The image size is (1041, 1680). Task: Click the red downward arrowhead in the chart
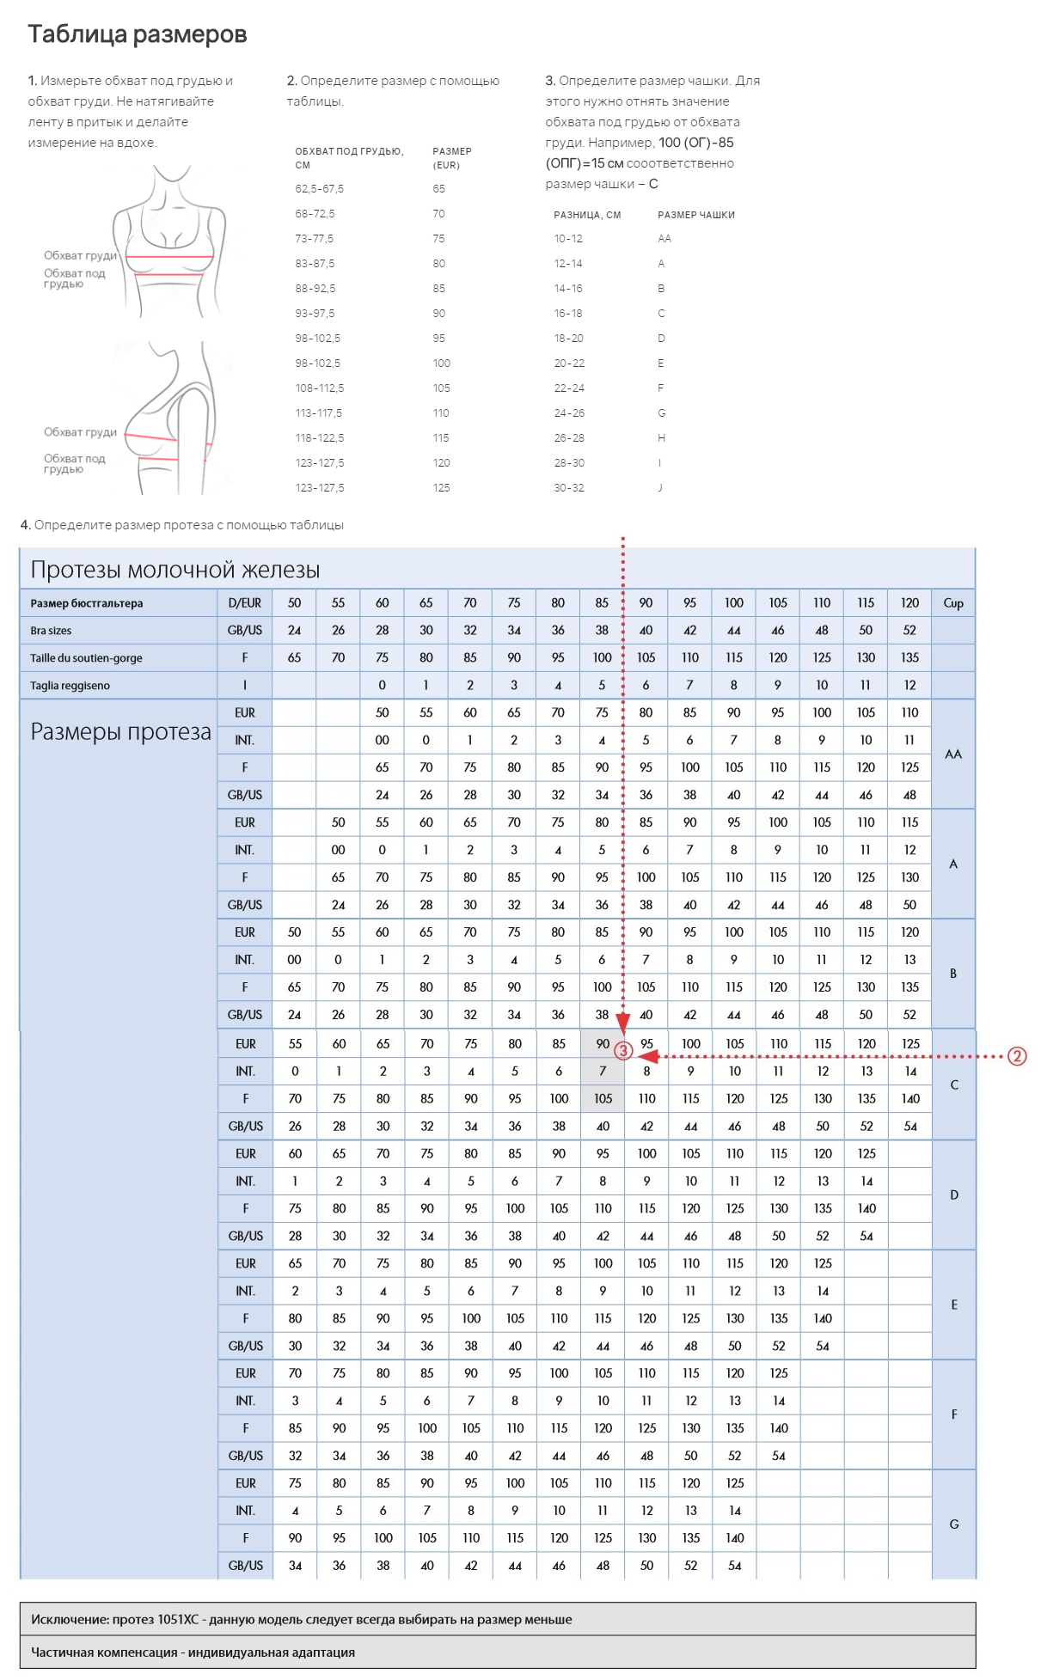623,1024
